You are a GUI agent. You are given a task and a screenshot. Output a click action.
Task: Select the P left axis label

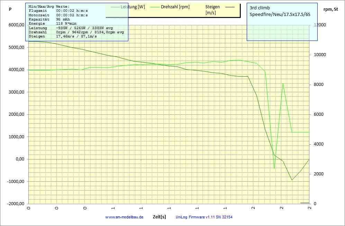[x=10, y=10]
